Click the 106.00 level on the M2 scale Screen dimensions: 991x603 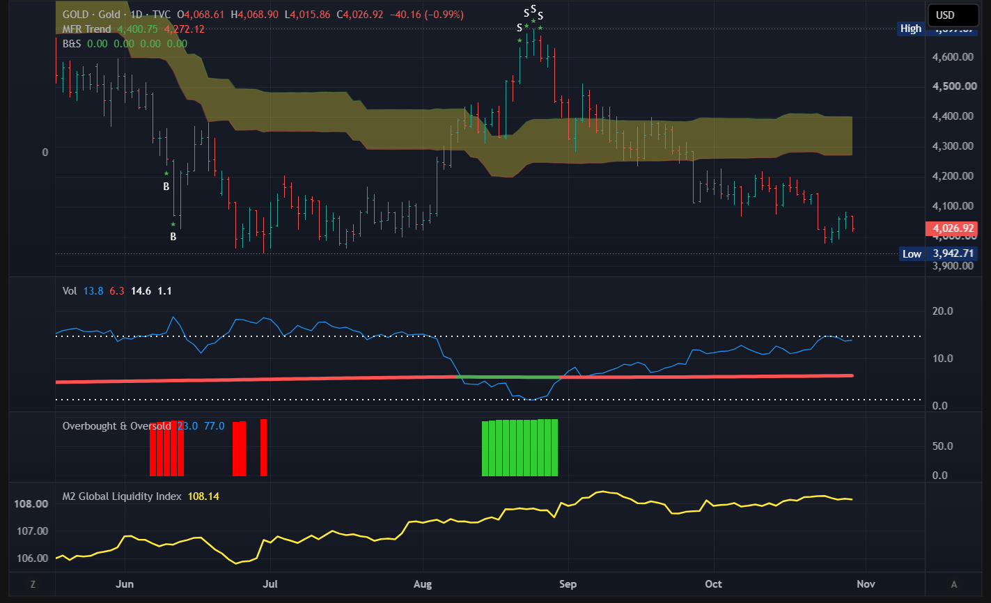click(x=31, y=558)
